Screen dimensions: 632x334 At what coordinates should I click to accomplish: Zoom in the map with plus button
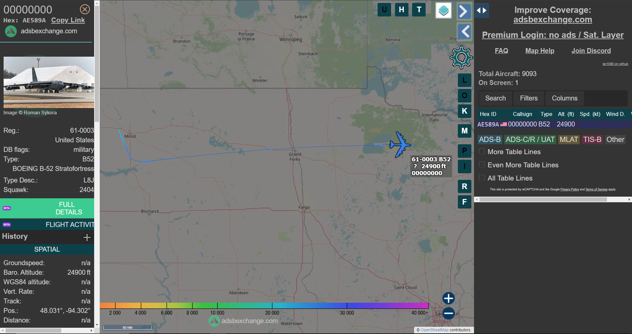448,298
